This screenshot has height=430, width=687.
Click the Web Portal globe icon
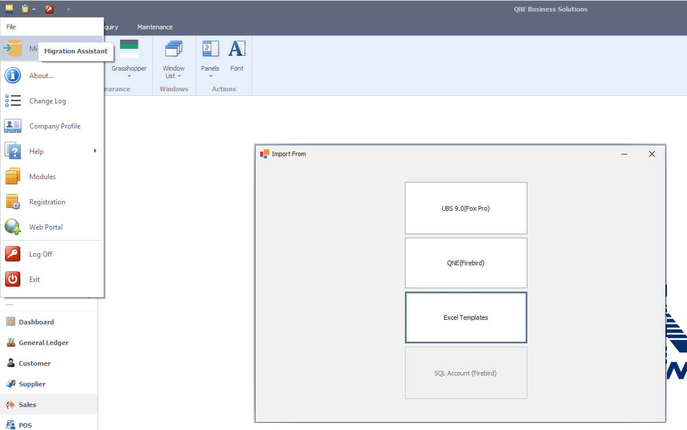13,227
